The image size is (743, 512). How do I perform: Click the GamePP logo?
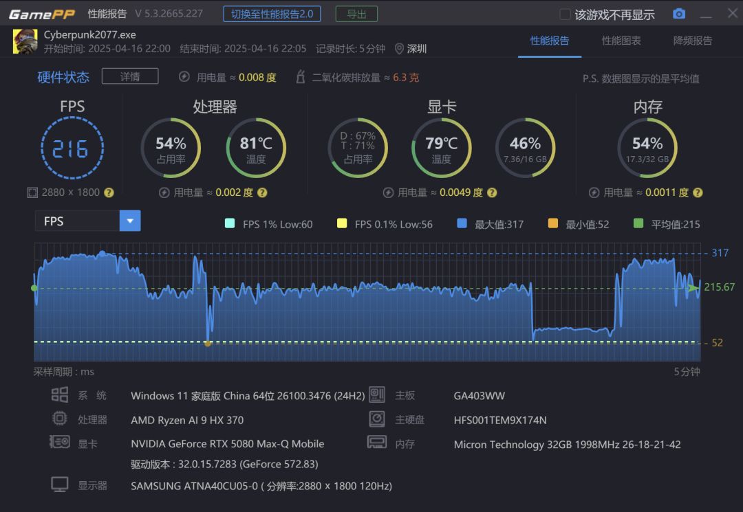tap(42, 14)
